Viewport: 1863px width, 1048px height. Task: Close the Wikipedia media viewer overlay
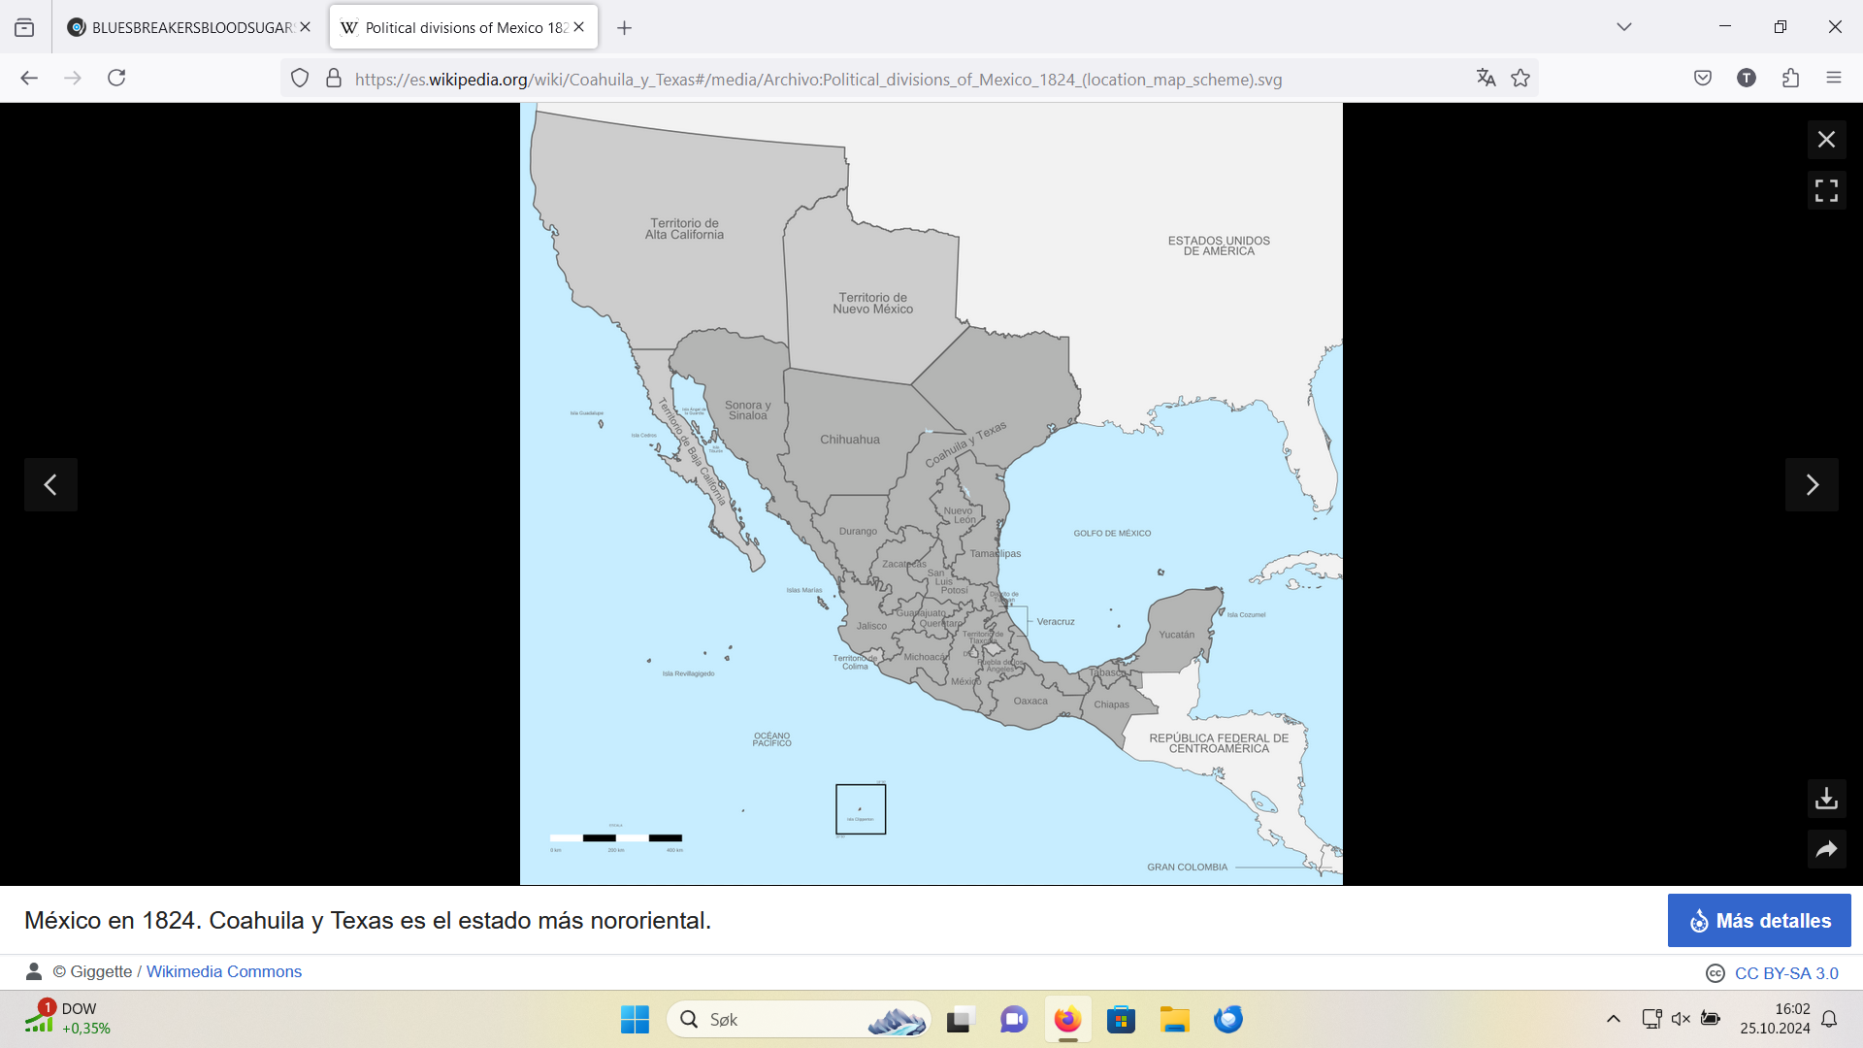1826,140
